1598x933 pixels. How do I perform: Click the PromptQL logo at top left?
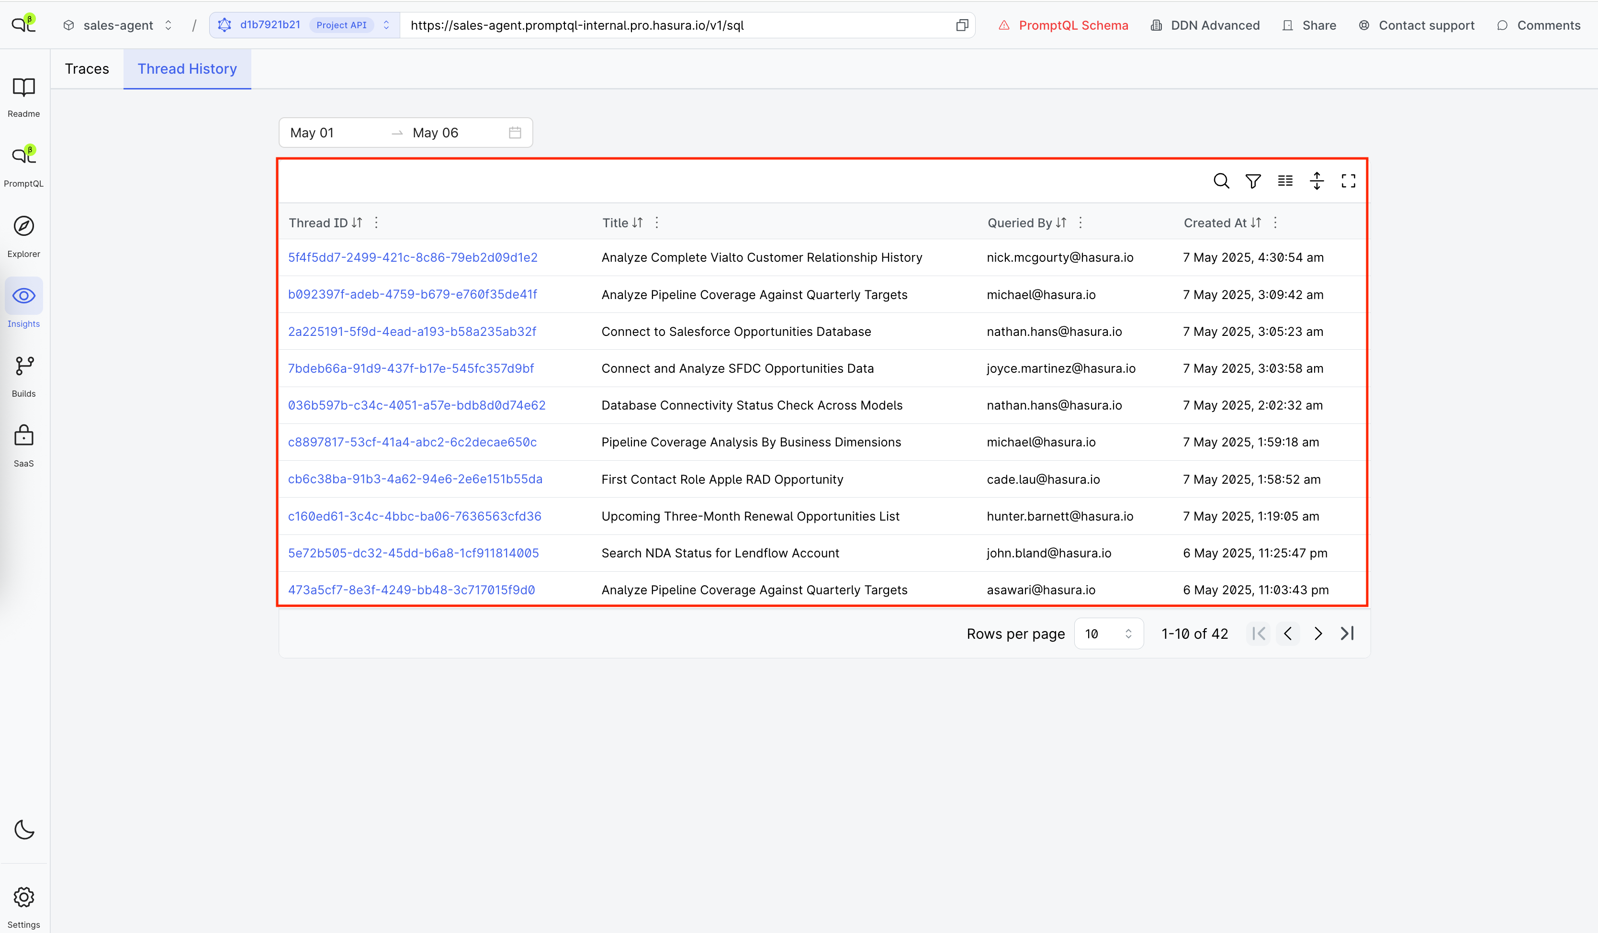(x=23, y=24)
